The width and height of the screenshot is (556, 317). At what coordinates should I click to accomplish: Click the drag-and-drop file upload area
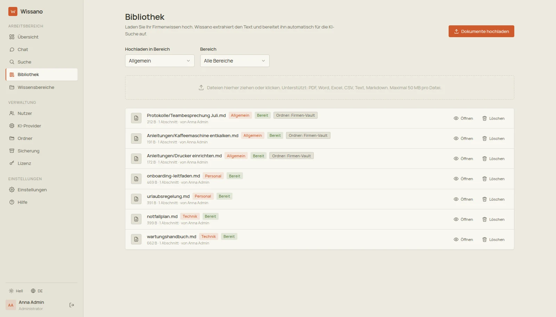point(319,87)
